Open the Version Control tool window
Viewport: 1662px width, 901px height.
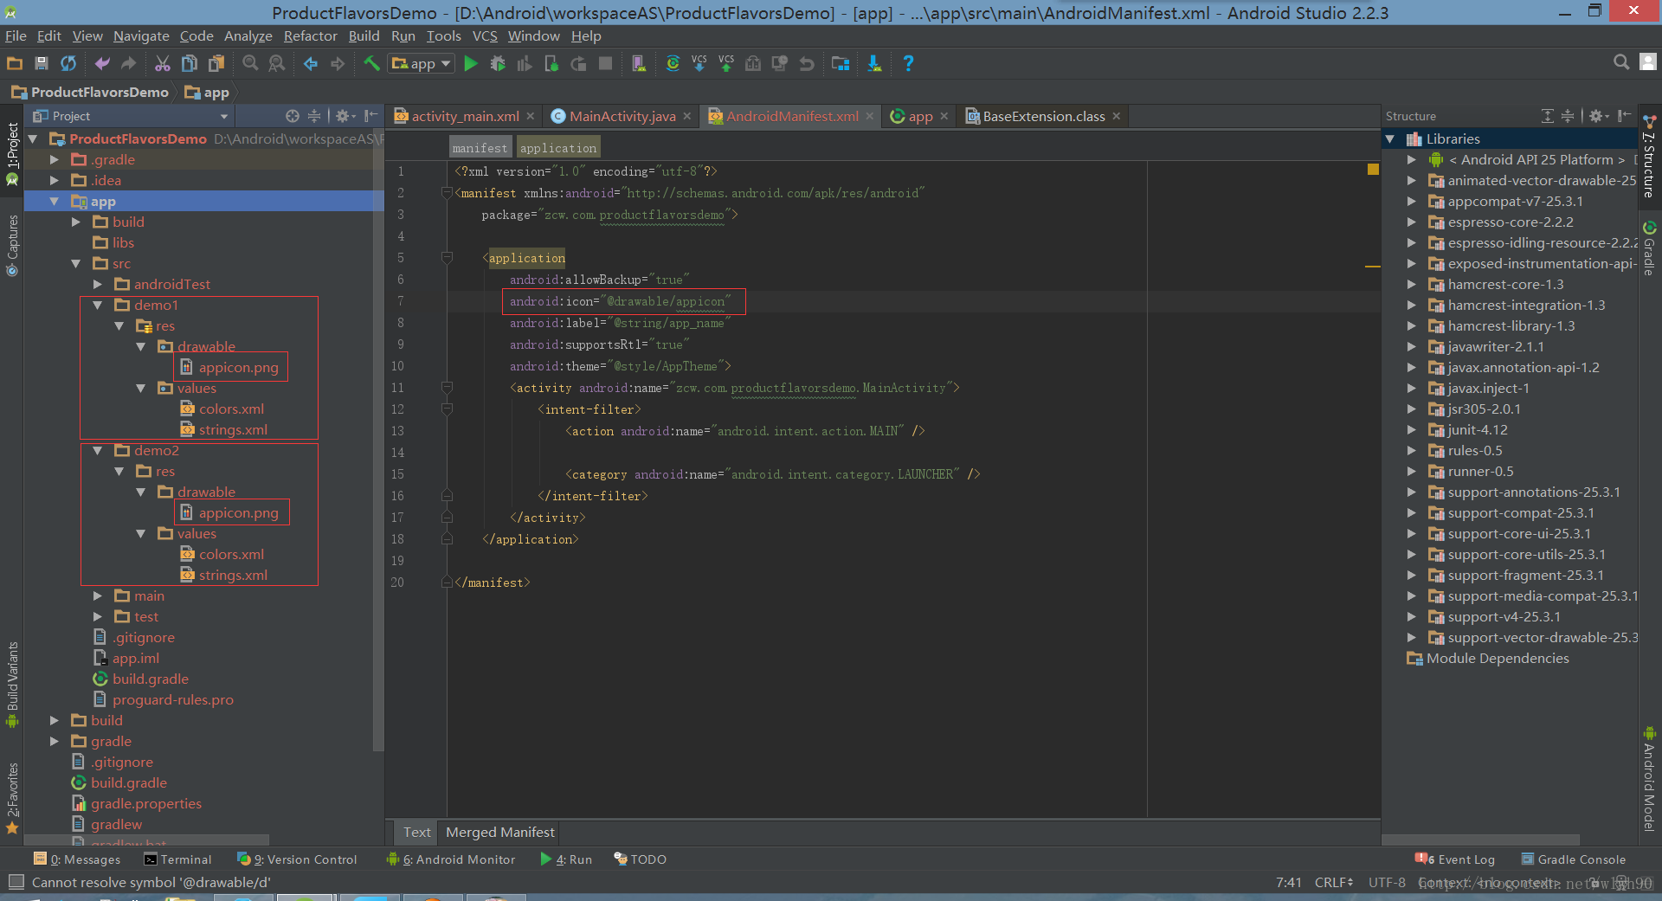tap(297, 859)
